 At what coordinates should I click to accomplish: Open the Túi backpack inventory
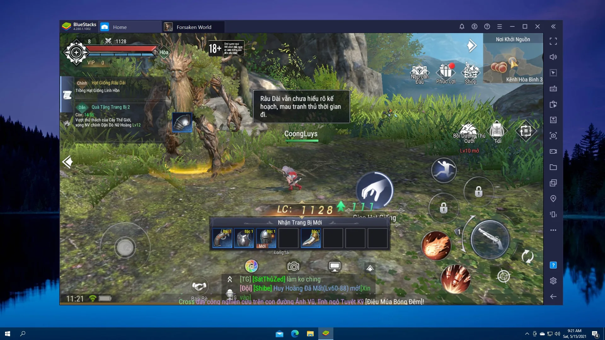click(x=497, y=132)
